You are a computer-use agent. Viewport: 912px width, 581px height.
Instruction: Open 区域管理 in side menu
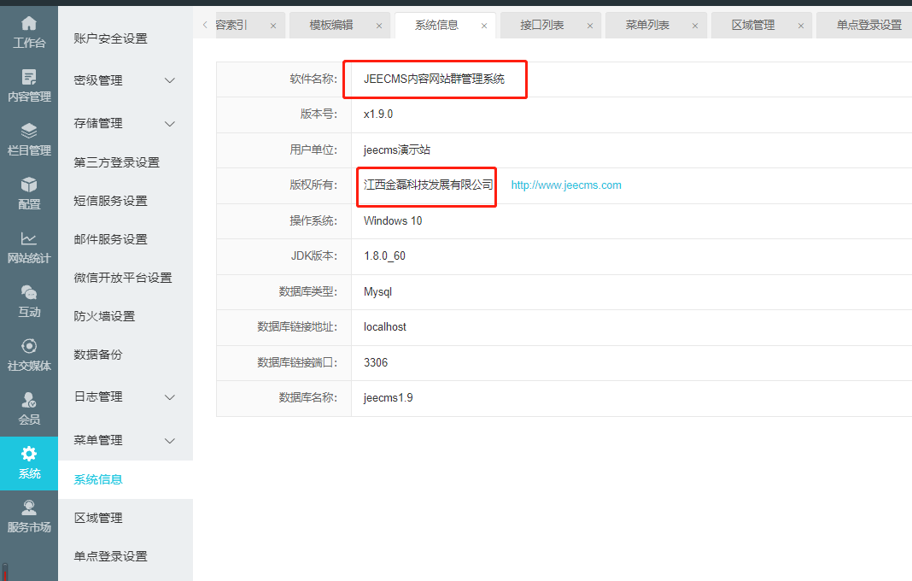97,518
